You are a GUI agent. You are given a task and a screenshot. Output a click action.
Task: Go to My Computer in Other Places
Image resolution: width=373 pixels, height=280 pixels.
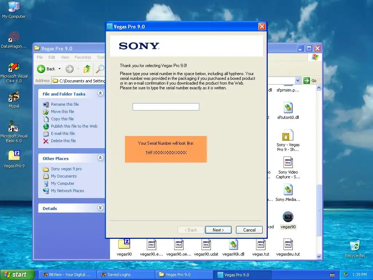click(x=63, y=183)
